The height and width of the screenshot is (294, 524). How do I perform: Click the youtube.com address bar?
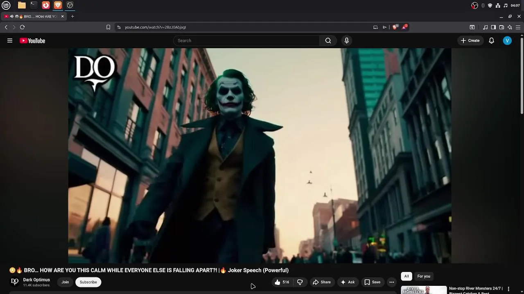(x=246, y=27)
